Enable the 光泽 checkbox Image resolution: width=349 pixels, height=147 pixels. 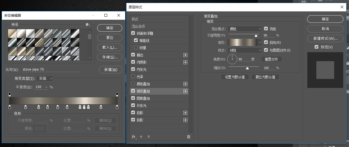[x=133, y=77]
